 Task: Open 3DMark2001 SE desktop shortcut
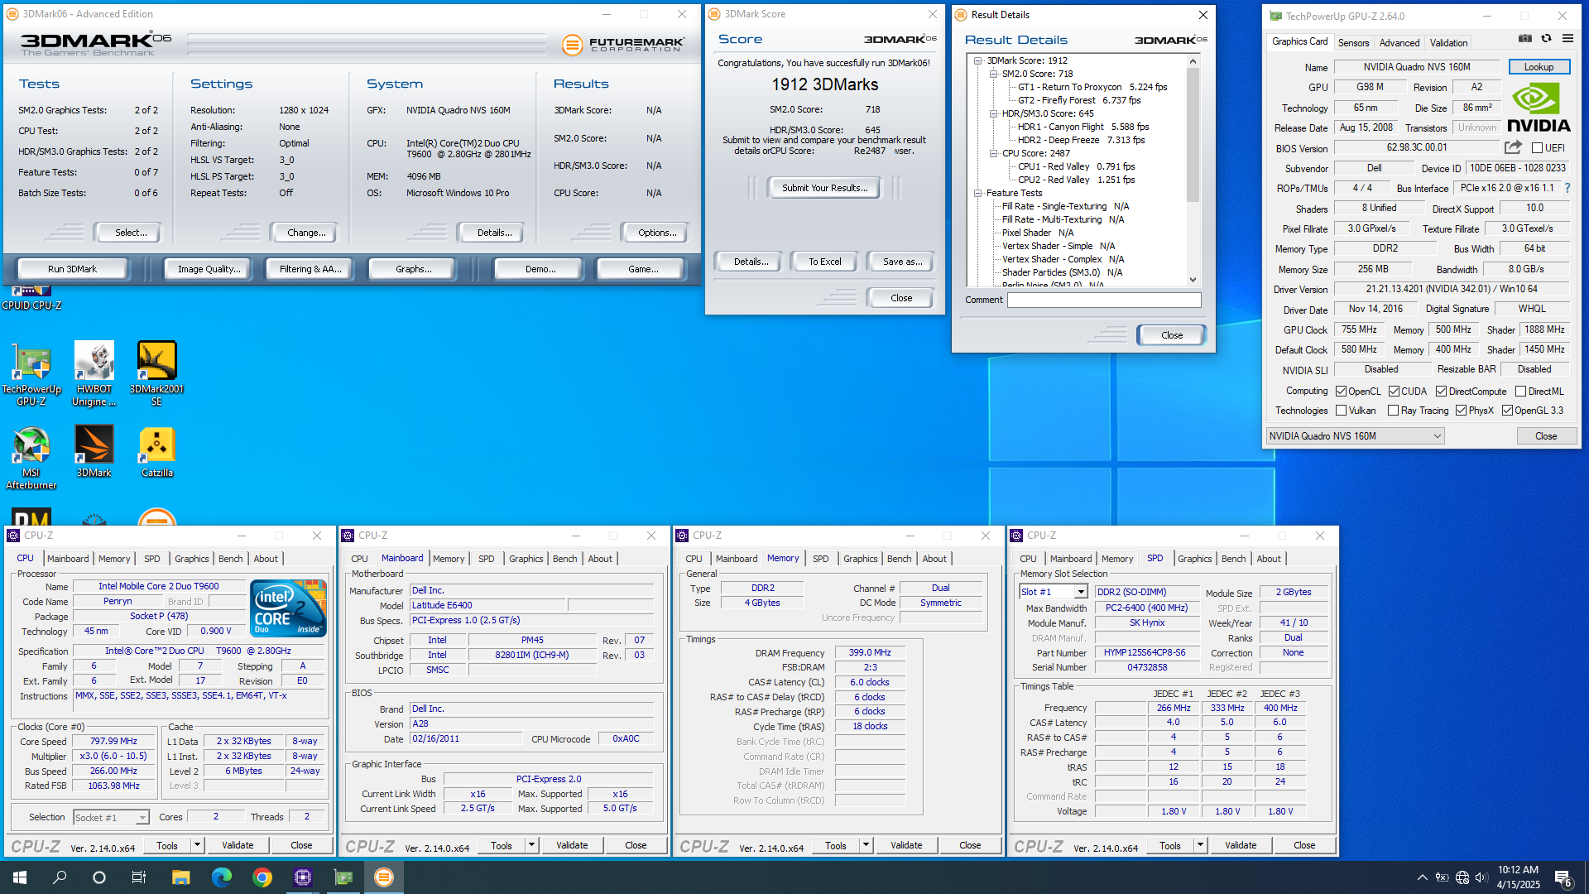157,374
